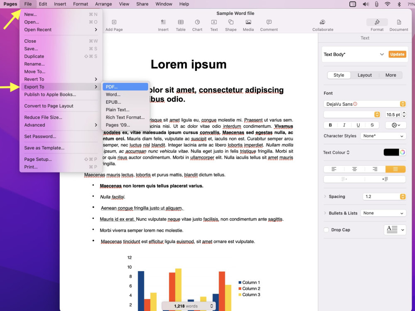Expand the Spacing section
The width and height of the screenshot is (415, 311).
point(325,197)
